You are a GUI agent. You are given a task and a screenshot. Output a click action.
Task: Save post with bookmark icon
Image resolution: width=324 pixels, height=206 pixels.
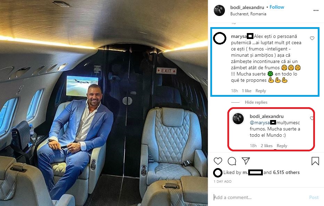click(x=315, y=161)
